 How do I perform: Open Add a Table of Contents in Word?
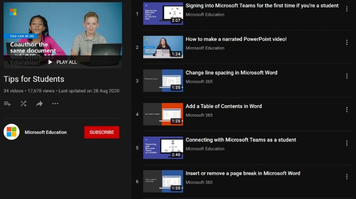click(x=223, y=106)
